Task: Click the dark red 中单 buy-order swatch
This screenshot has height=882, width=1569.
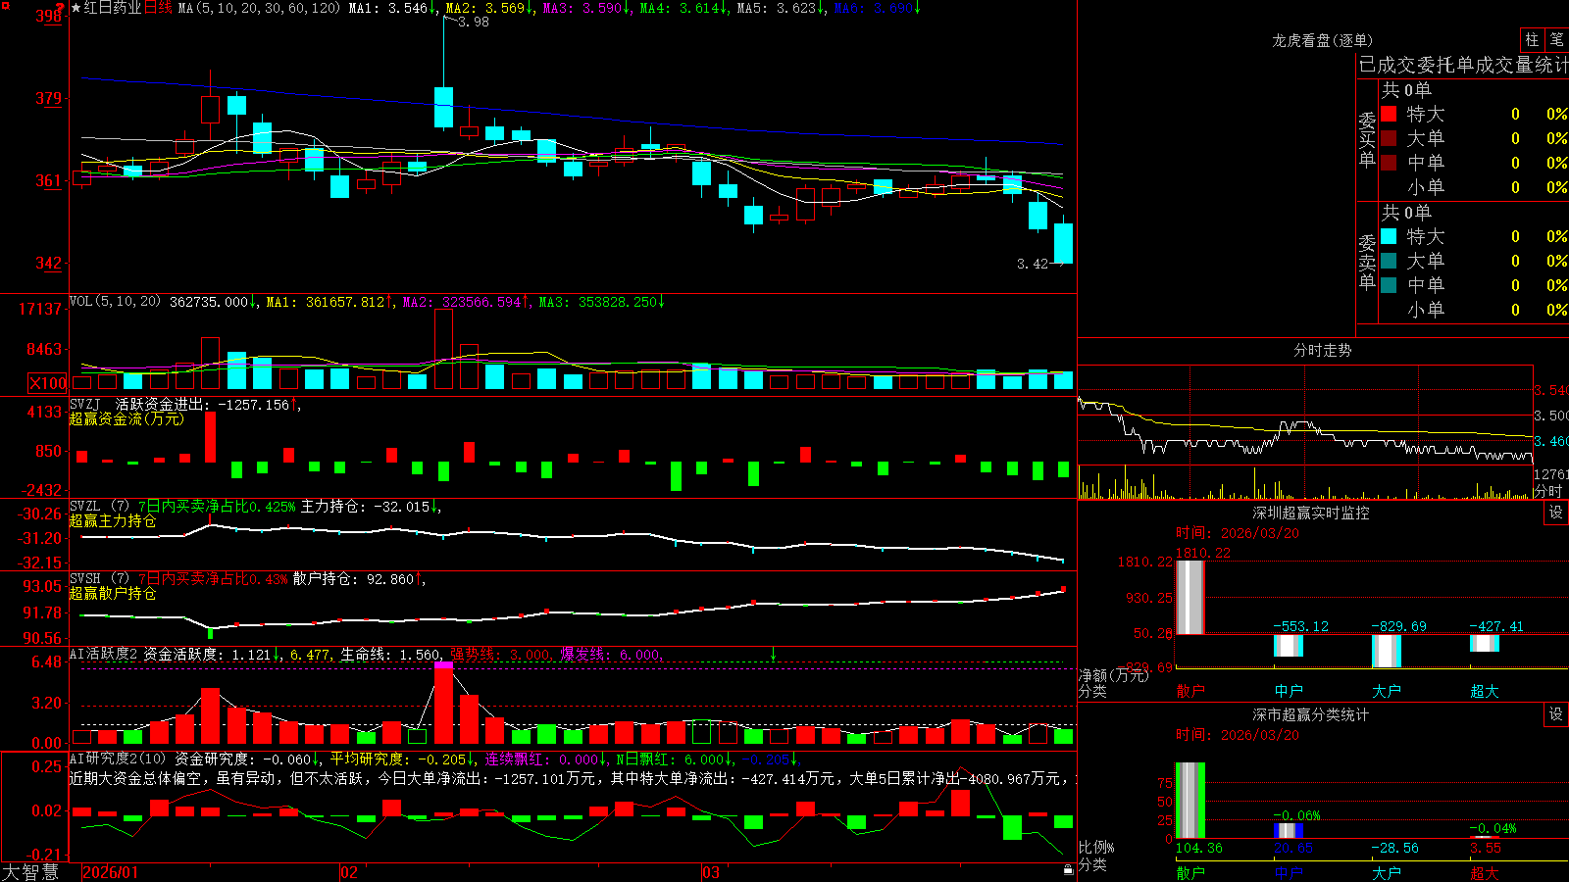Action: click(x=1389, y=162)
